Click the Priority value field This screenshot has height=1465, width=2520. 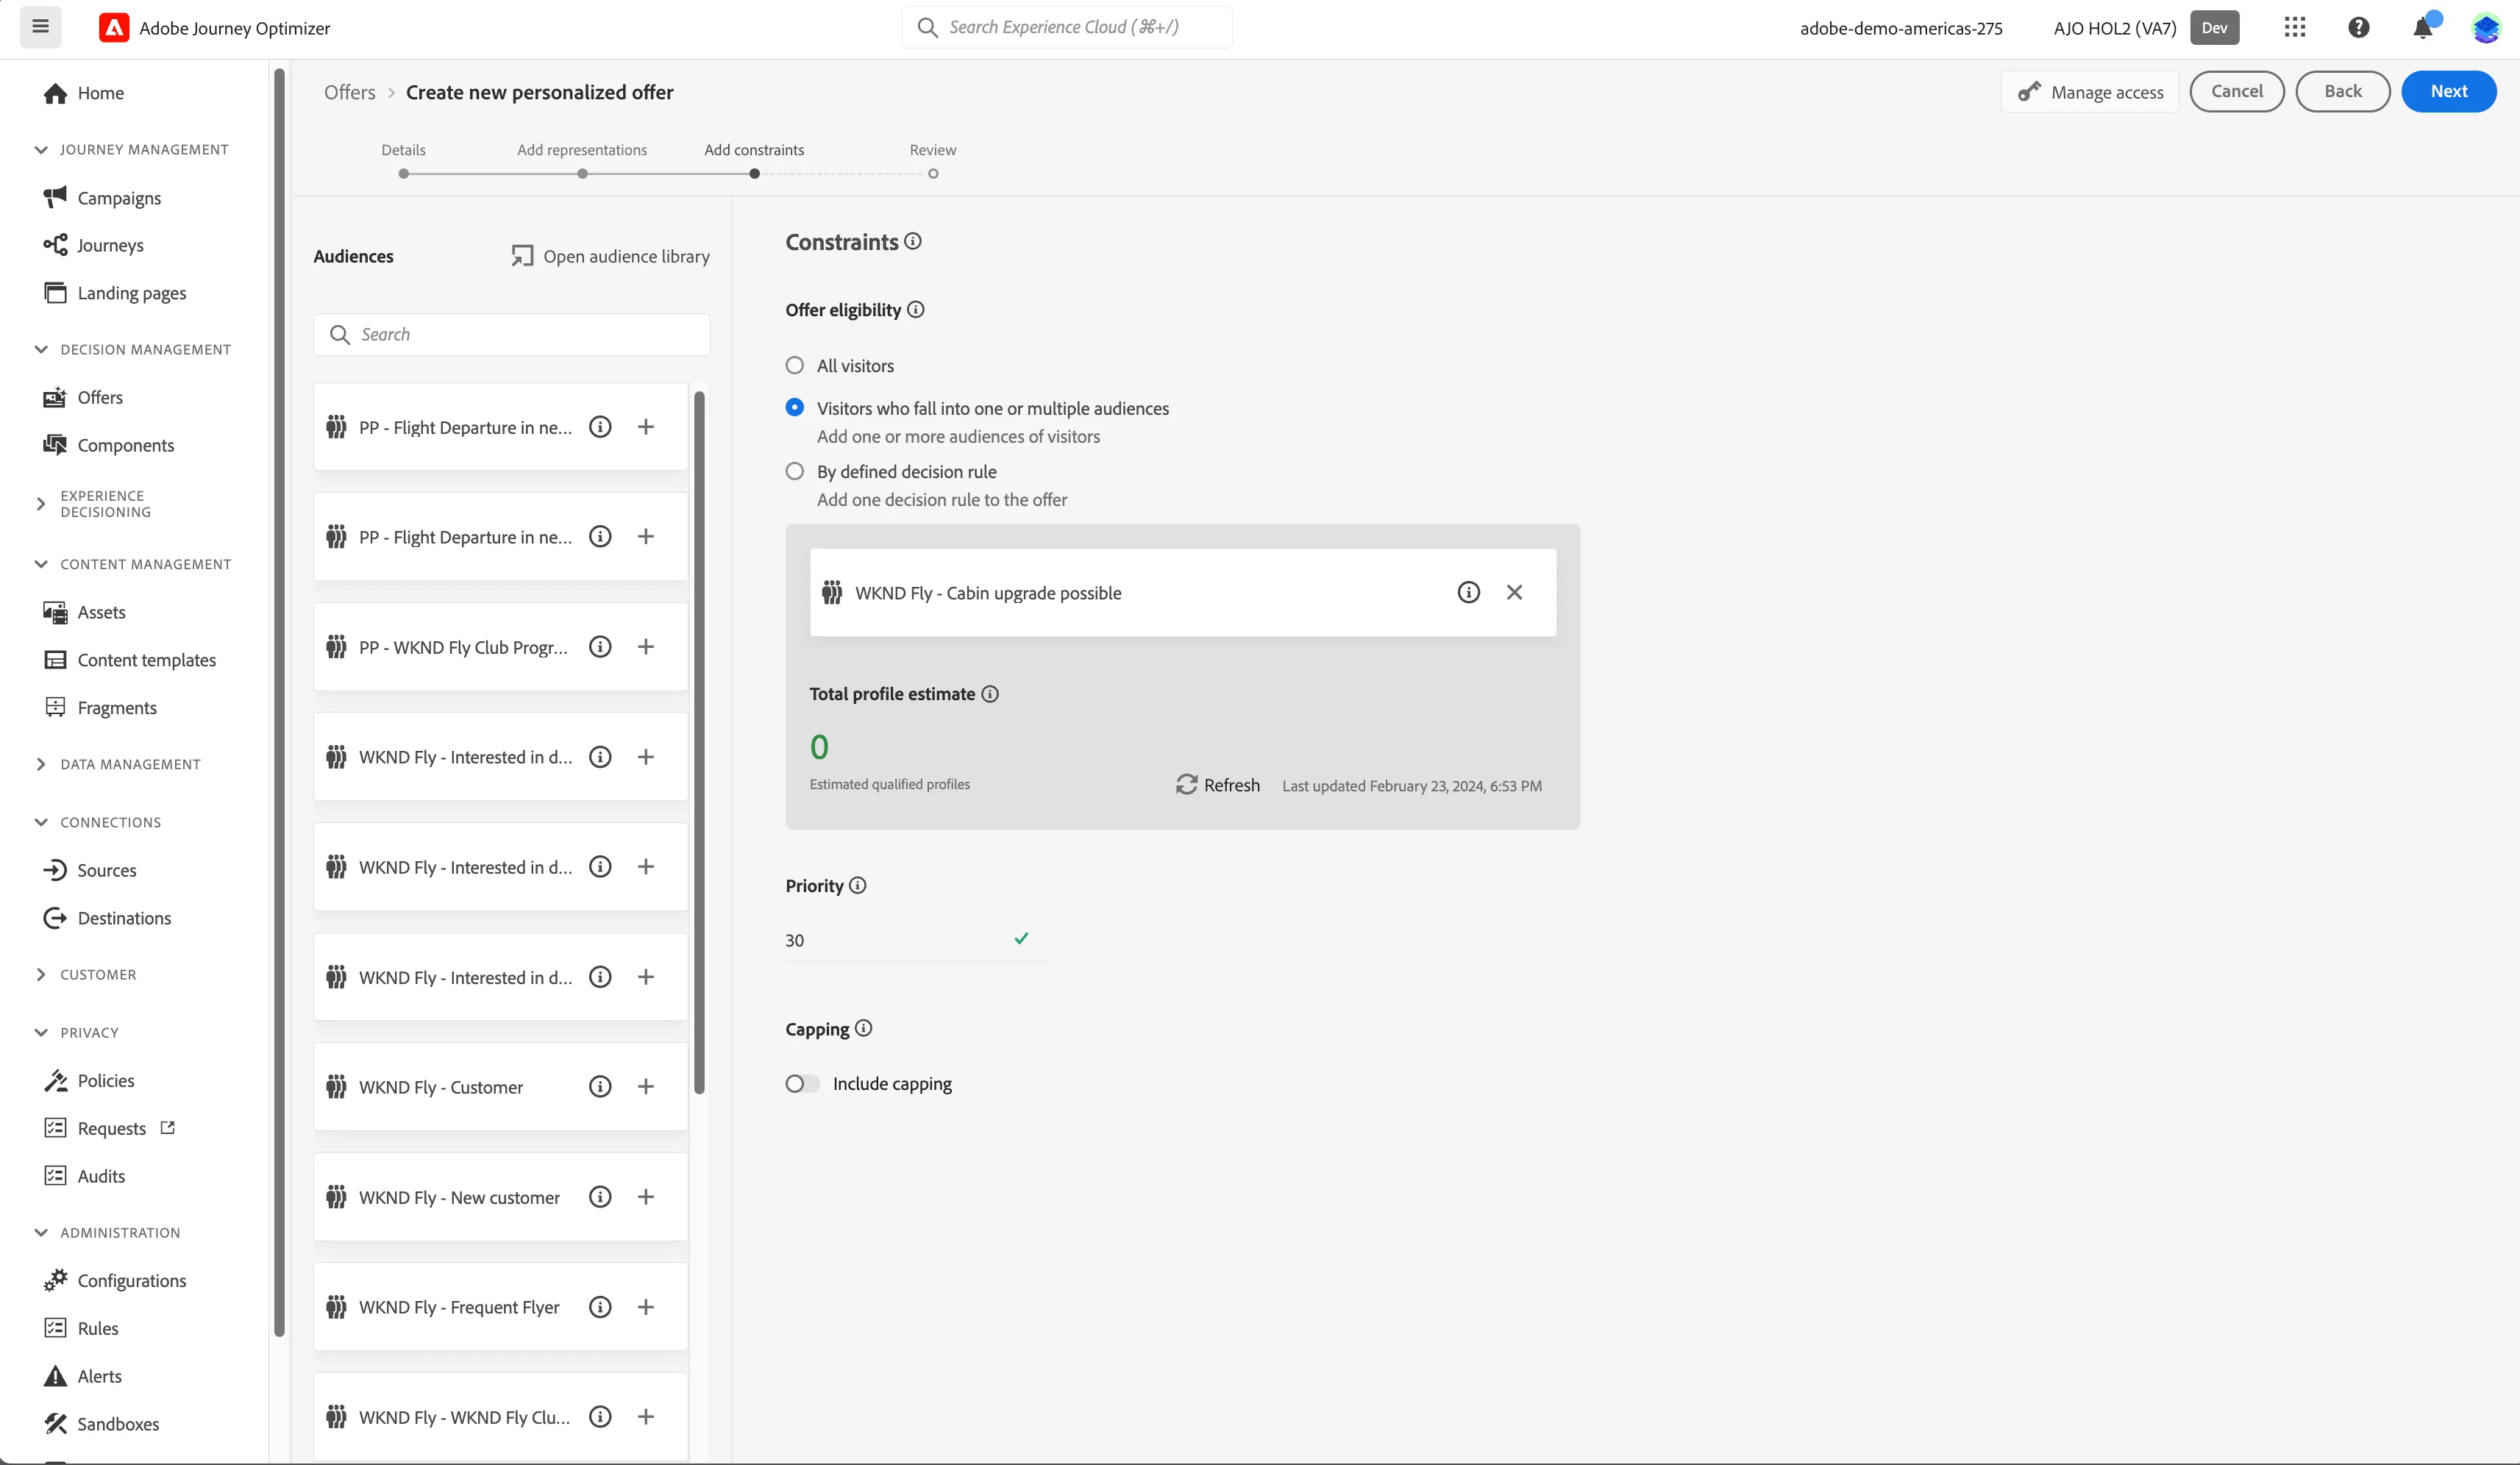coord(916,939)
